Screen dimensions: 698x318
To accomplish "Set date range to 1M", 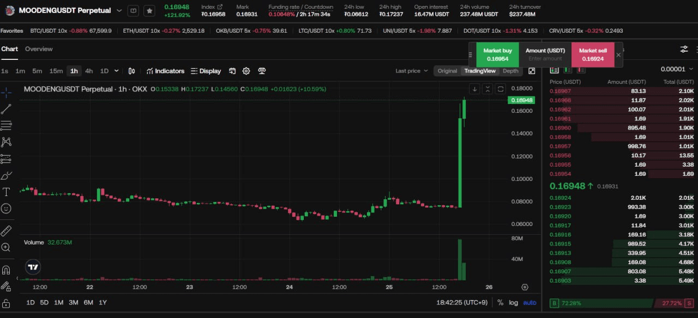I will (58, 302).
